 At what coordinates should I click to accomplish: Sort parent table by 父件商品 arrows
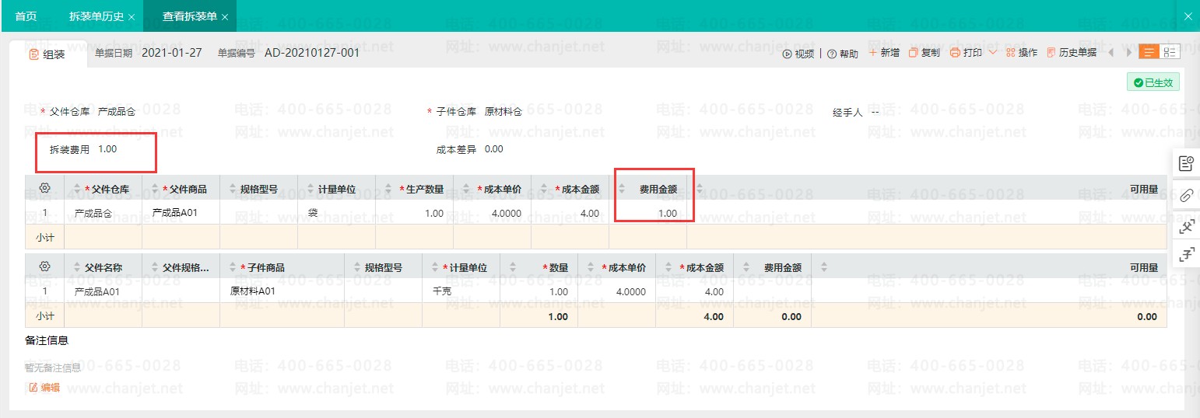tap(154, 189)
